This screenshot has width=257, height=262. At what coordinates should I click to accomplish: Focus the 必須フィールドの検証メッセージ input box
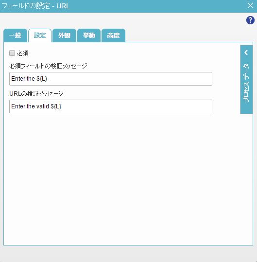(x=111, y=79)
